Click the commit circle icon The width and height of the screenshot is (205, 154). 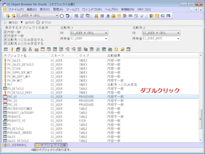click(62, 16)
